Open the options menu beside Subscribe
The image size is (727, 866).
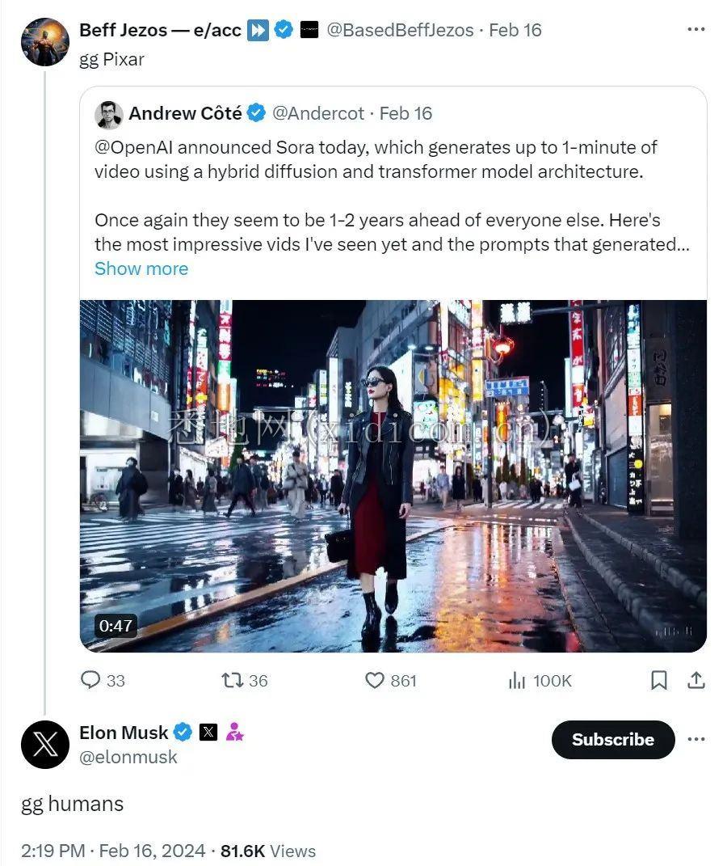(x=696, y=739)
